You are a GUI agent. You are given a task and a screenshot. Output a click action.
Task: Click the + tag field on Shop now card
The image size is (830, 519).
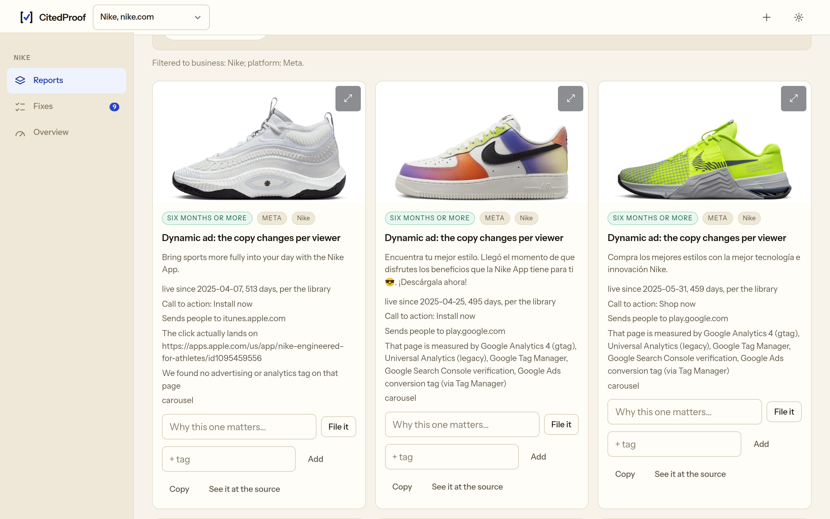pyautogui.click(x=674, y=444)
